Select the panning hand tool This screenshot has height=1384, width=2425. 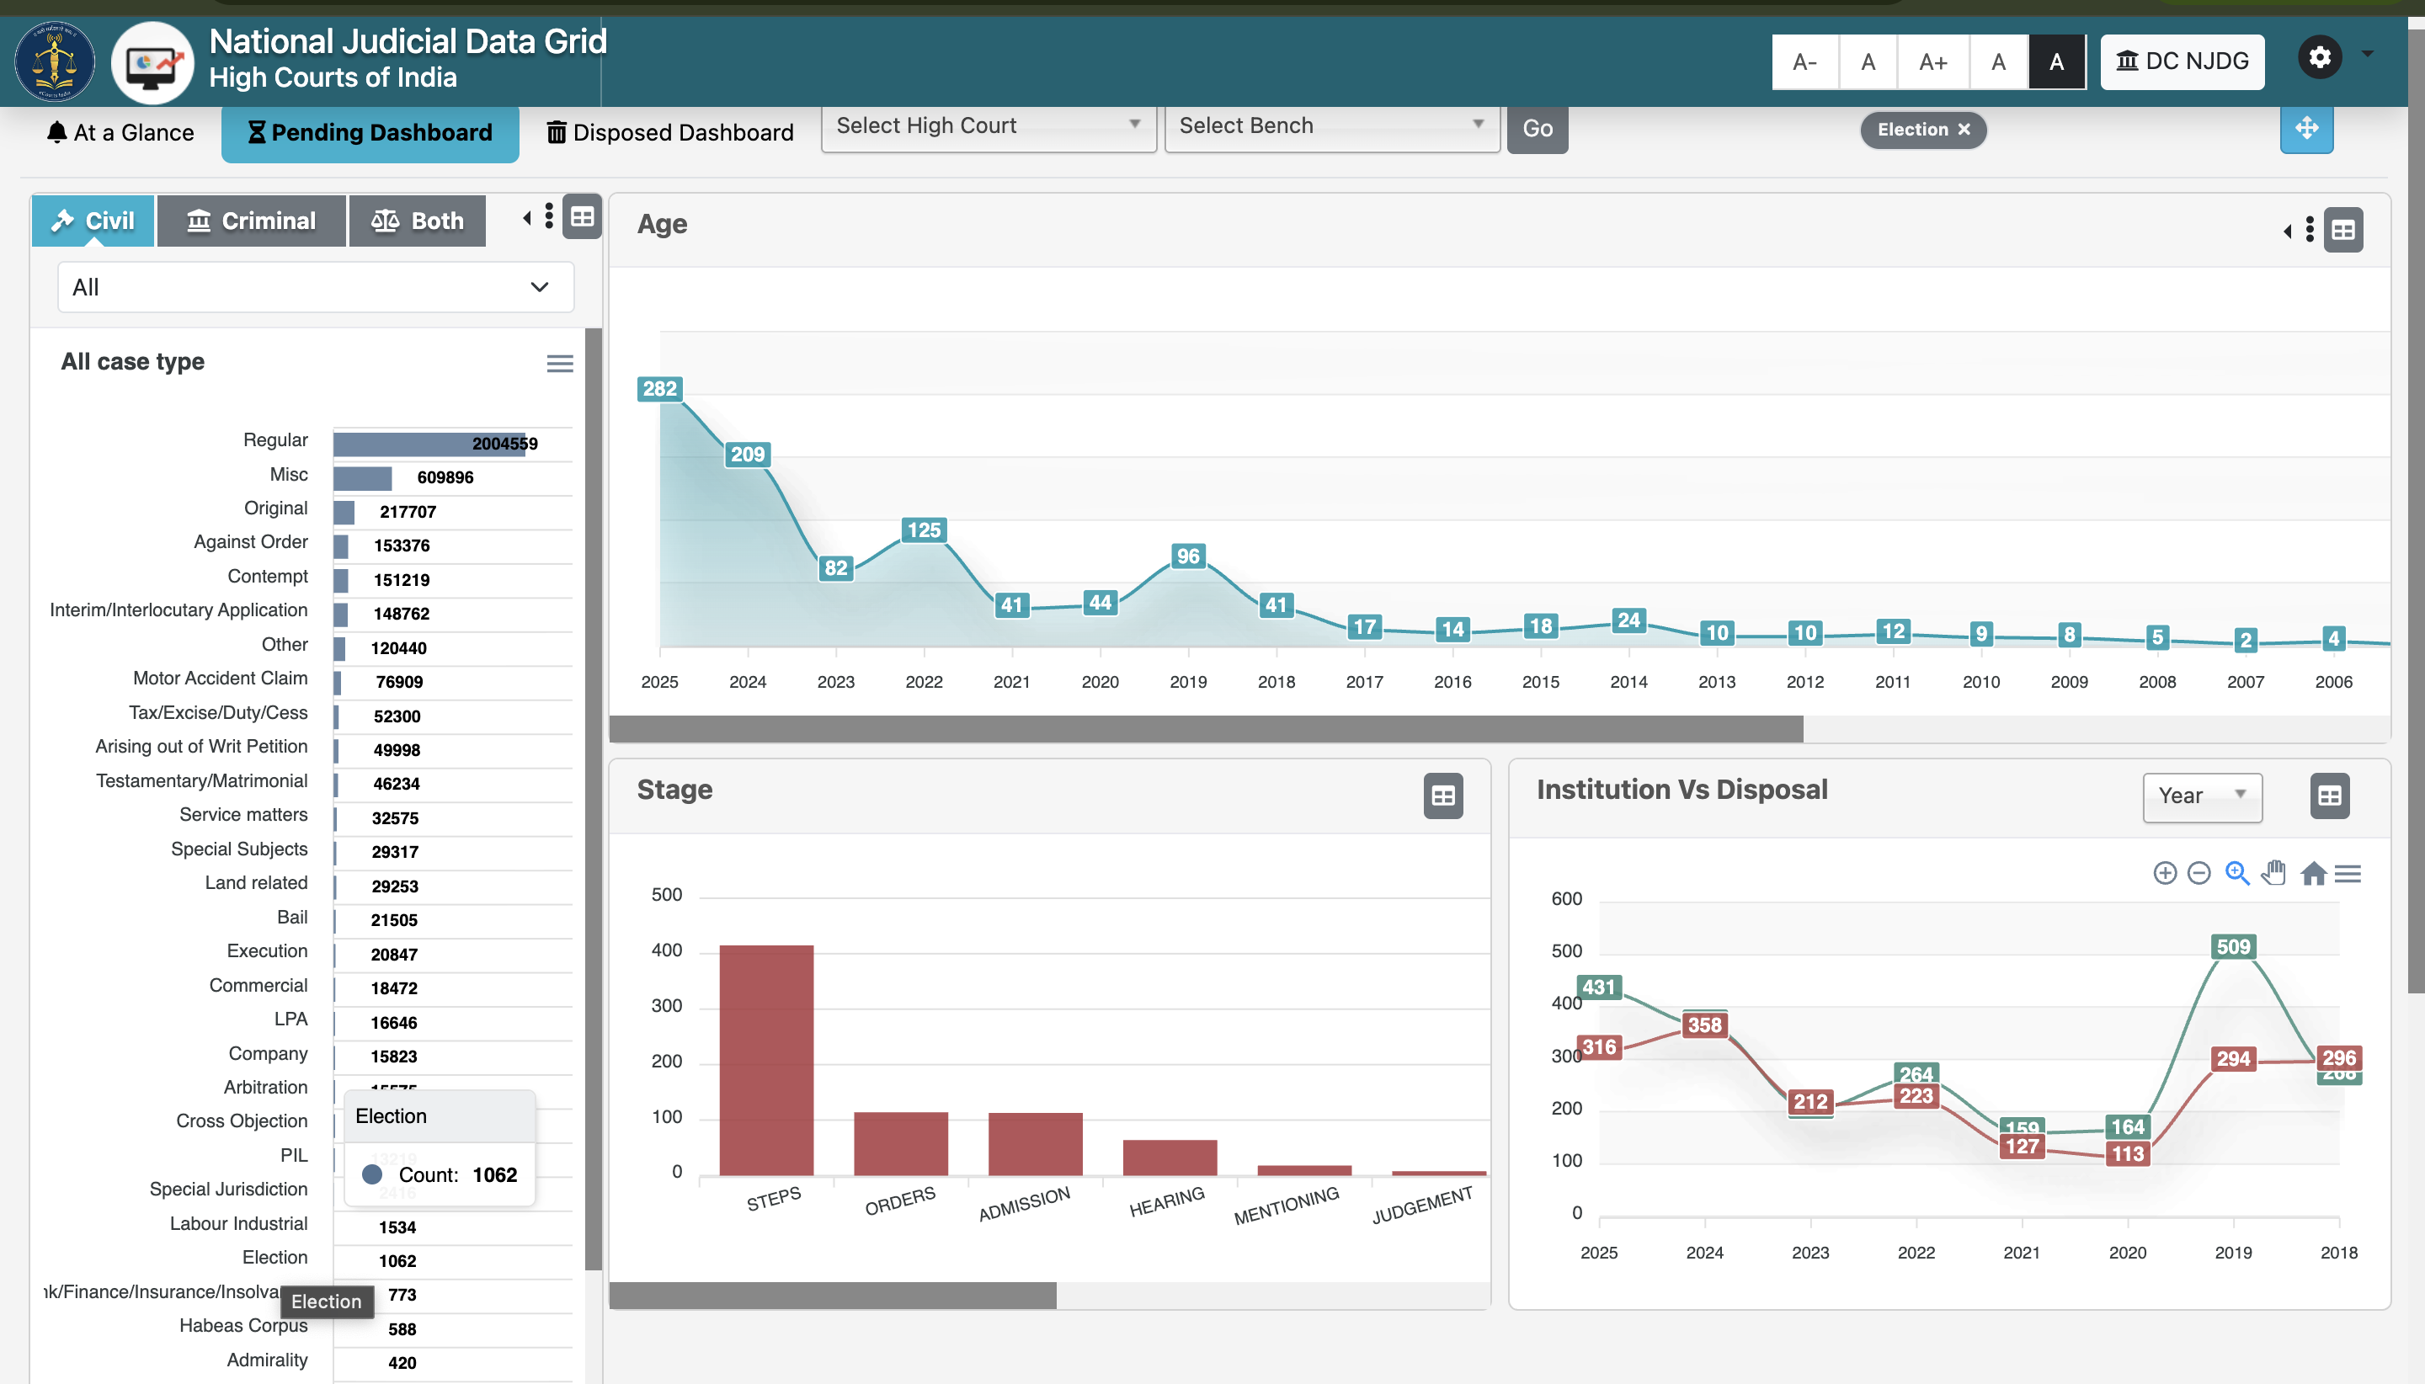tap(2273, 873)
